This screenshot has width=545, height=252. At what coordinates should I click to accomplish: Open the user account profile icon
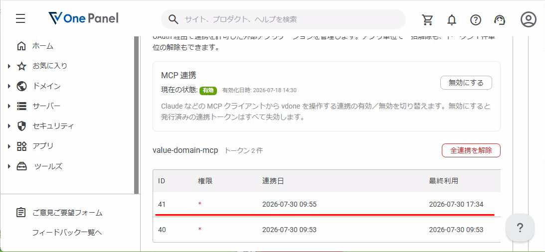[x=529, y=19]
